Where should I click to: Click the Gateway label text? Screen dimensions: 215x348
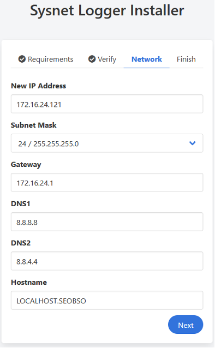(26, 165)
